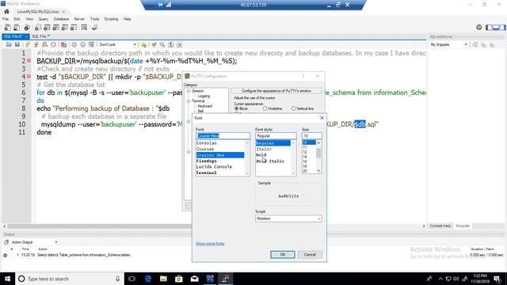The image size is (507, 285).
Task: Open the Query menu
Action: [44, 19]
